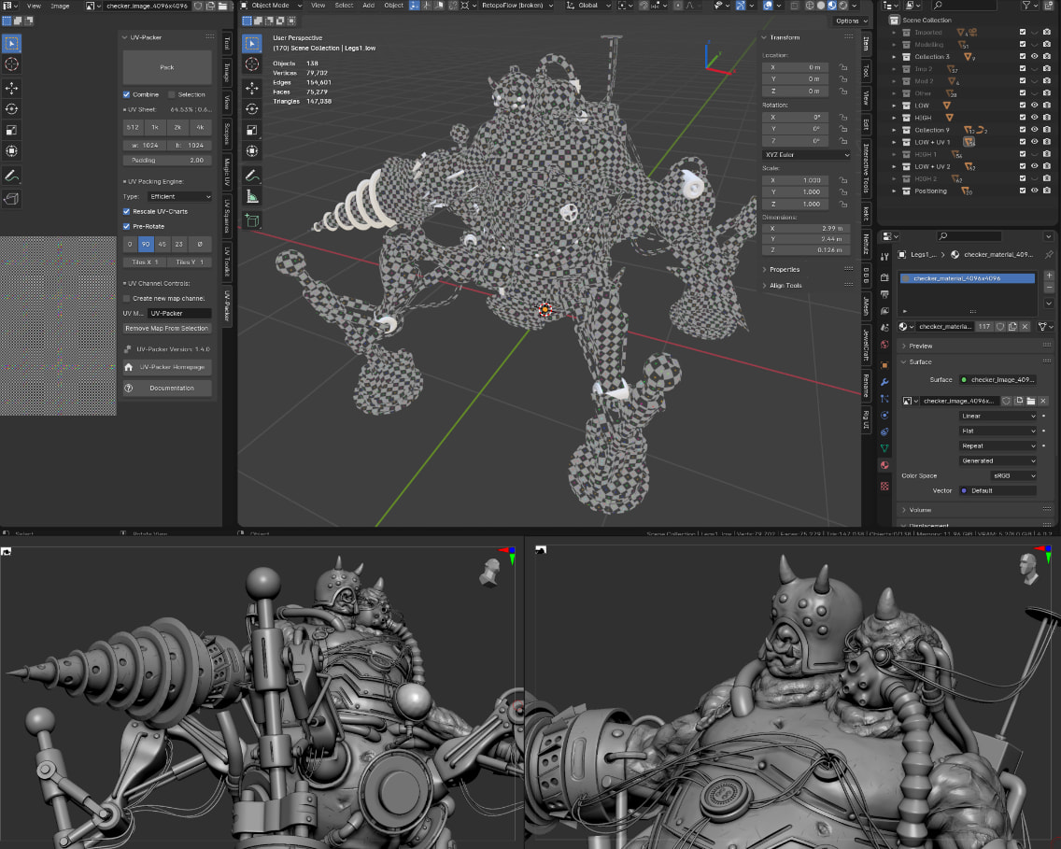Click the Add Cube tool icon
The width and height of the screenshot is (1061, 849).
252,219
